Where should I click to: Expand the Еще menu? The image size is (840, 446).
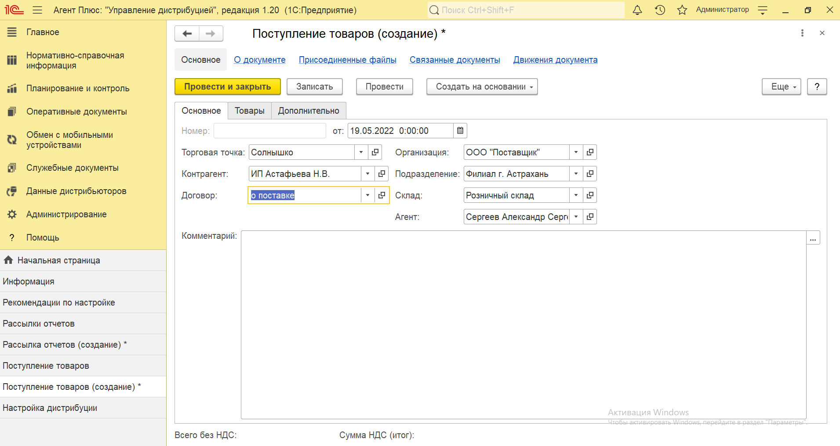pos(781,86)
